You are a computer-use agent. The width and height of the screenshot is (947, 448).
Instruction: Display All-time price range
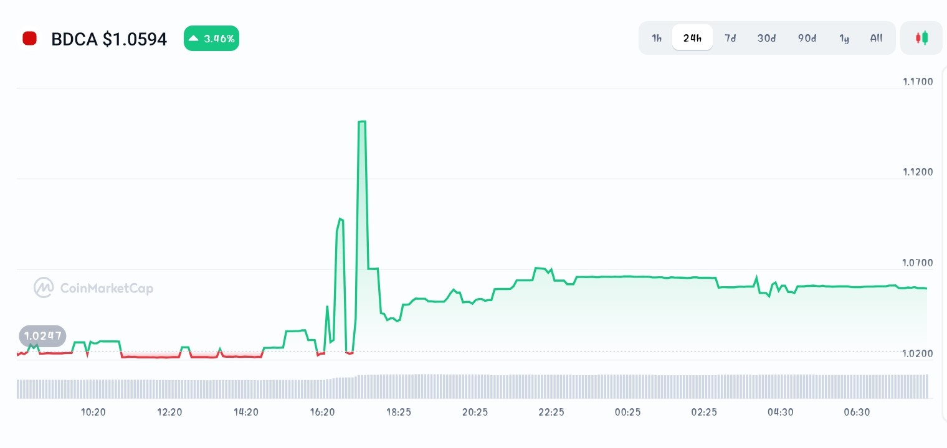tap(877, 38)
